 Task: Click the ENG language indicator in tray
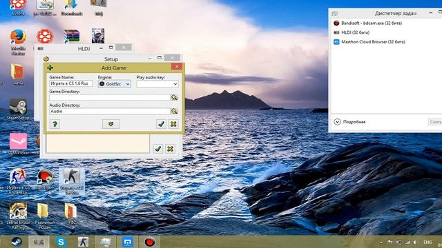point(427,242)
